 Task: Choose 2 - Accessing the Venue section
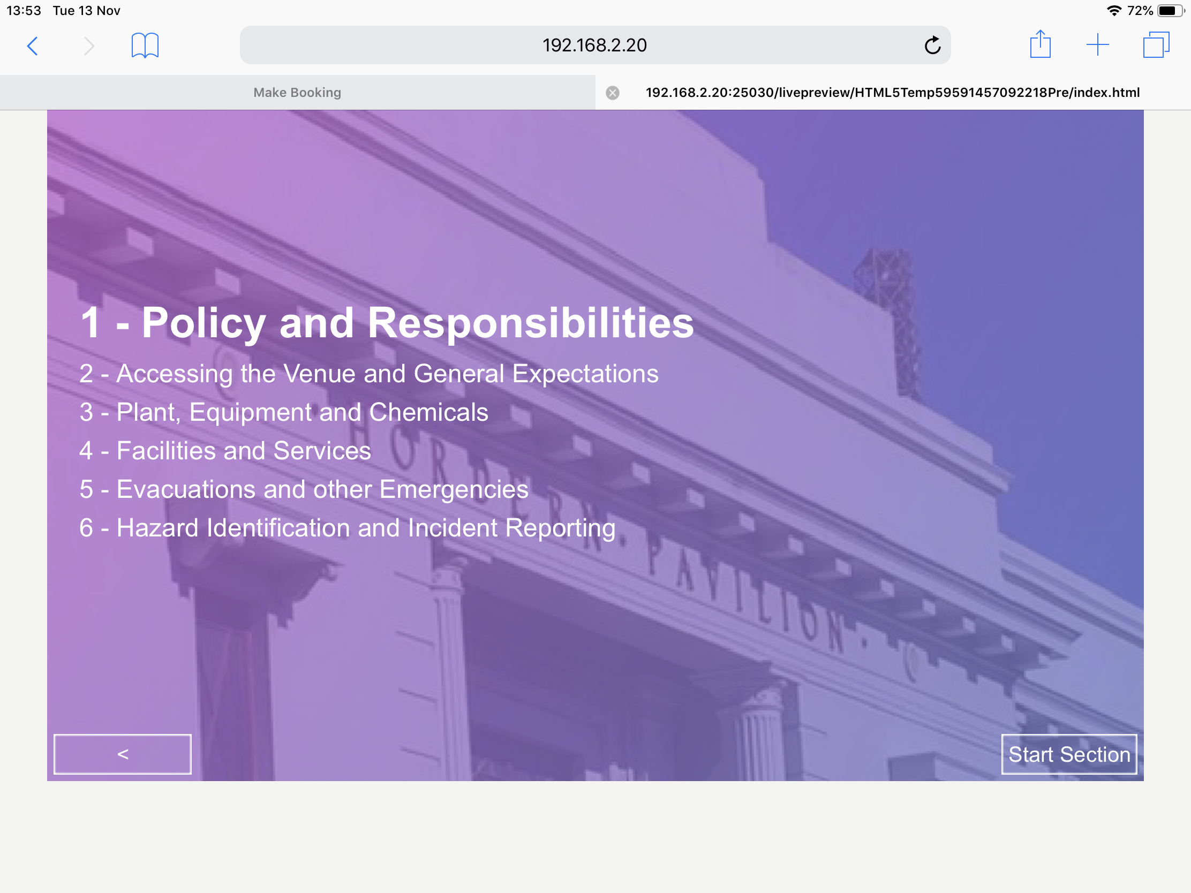[x=368, y=374]
